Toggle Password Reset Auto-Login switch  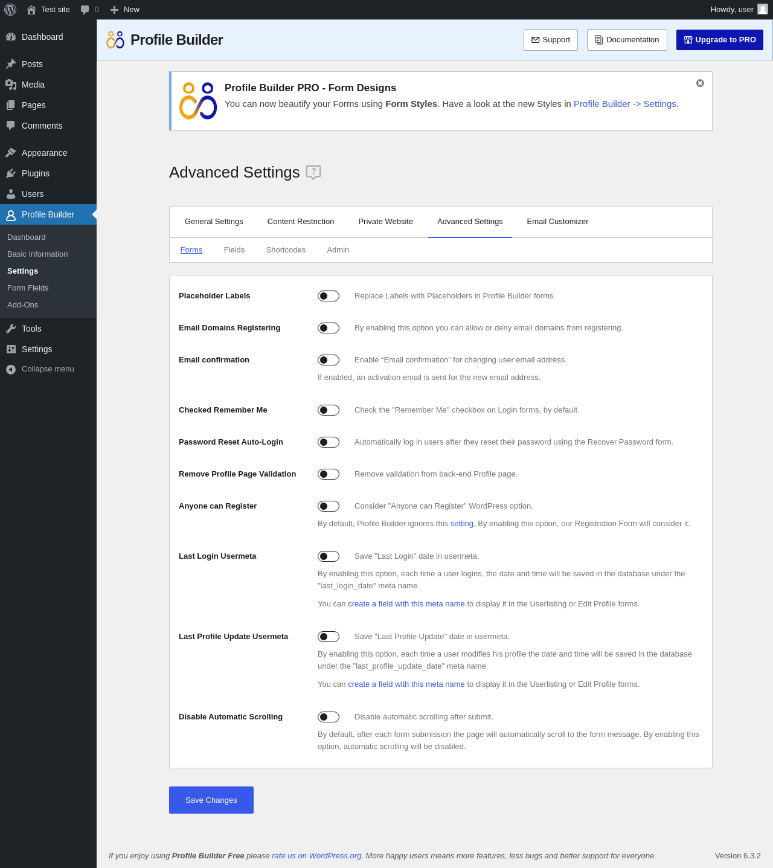click(x=329, y=442)
